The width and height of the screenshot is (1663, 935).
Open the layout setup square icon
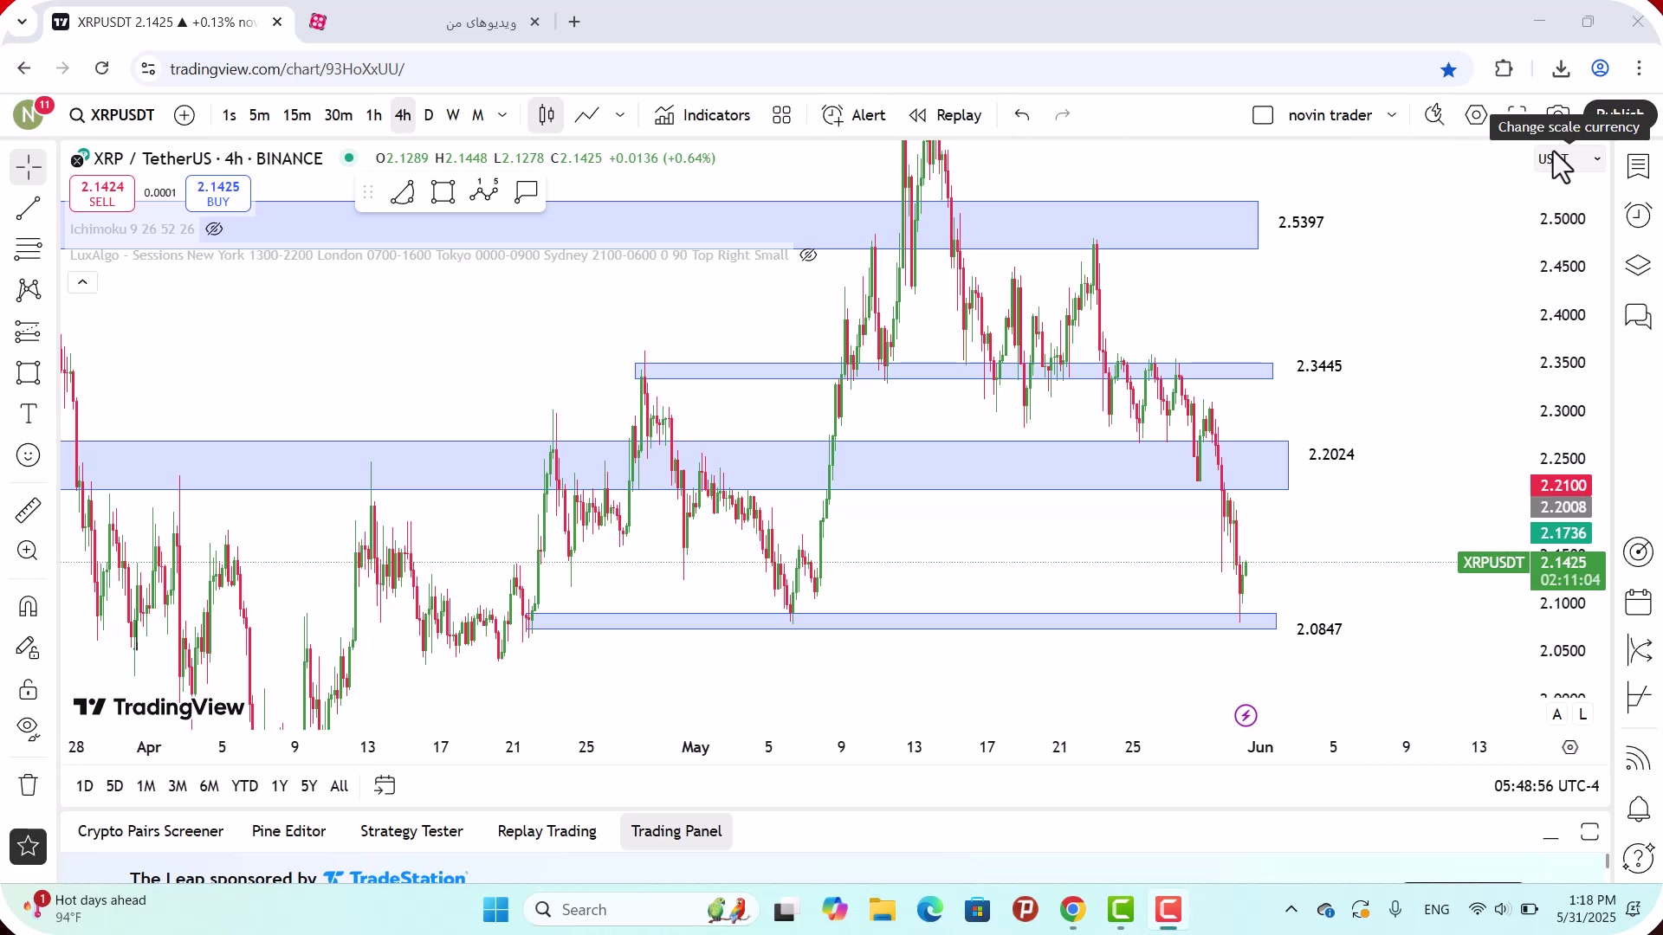1263,115
